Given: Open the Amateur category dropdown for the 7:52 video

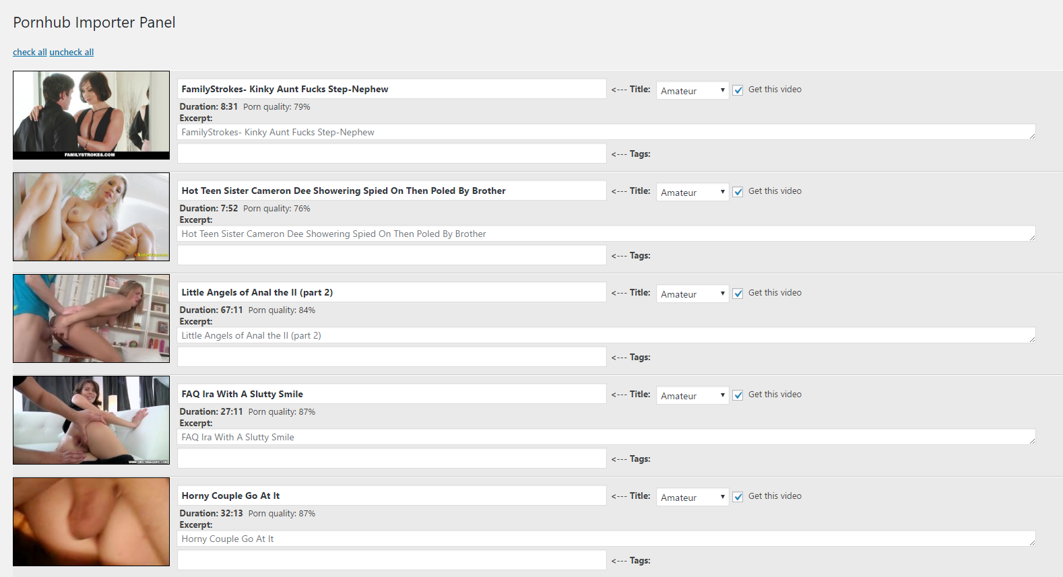Looking at the screenshot, I should (x=692, y=192).
